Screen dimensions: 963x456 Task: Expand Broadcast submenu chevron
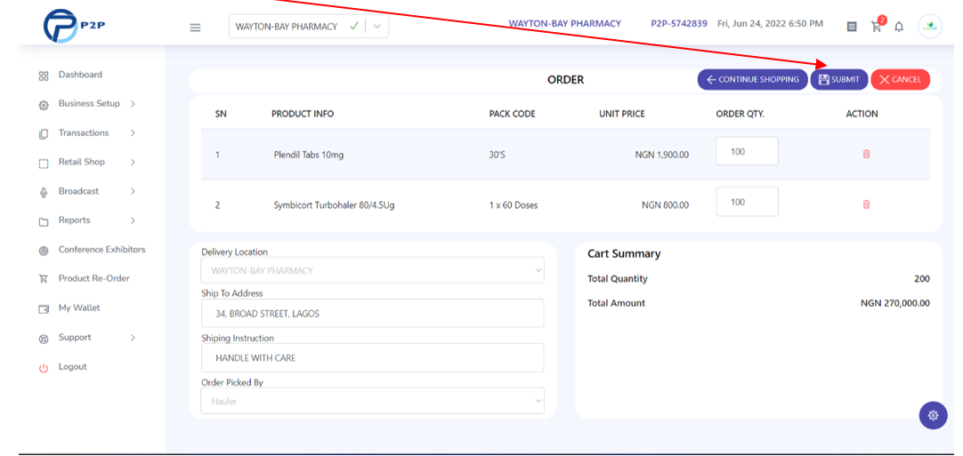(x=133, y=191)
